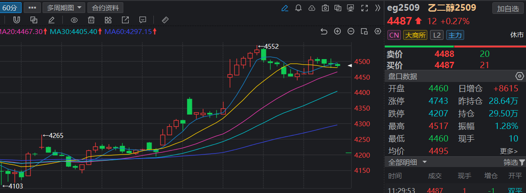Click the 开平 column header
Viewport: 526px width, 193px height.
(x=515, y=176)
